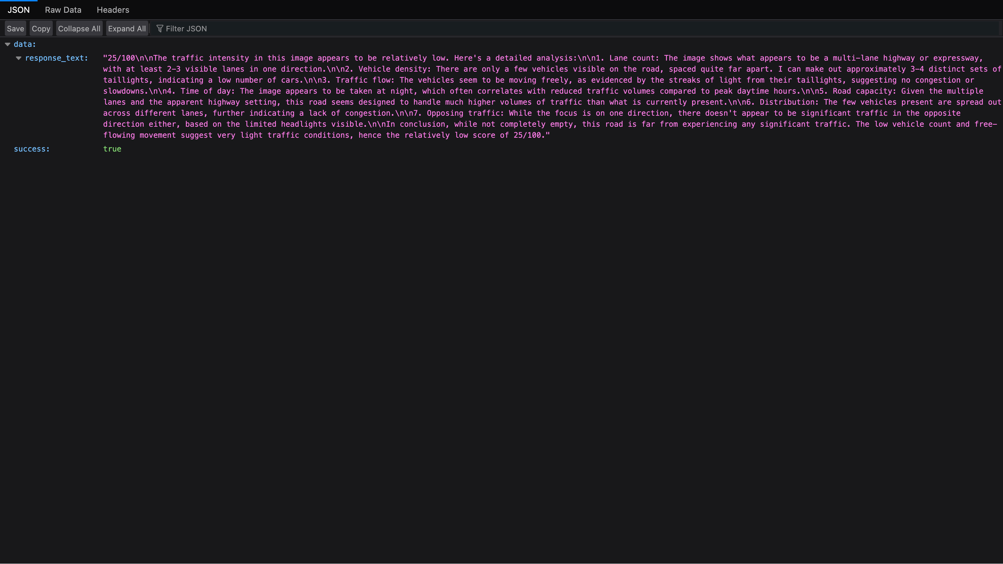
Task: Collapse the response_text disclosure triangle
Action: click(x=18, y=58)
